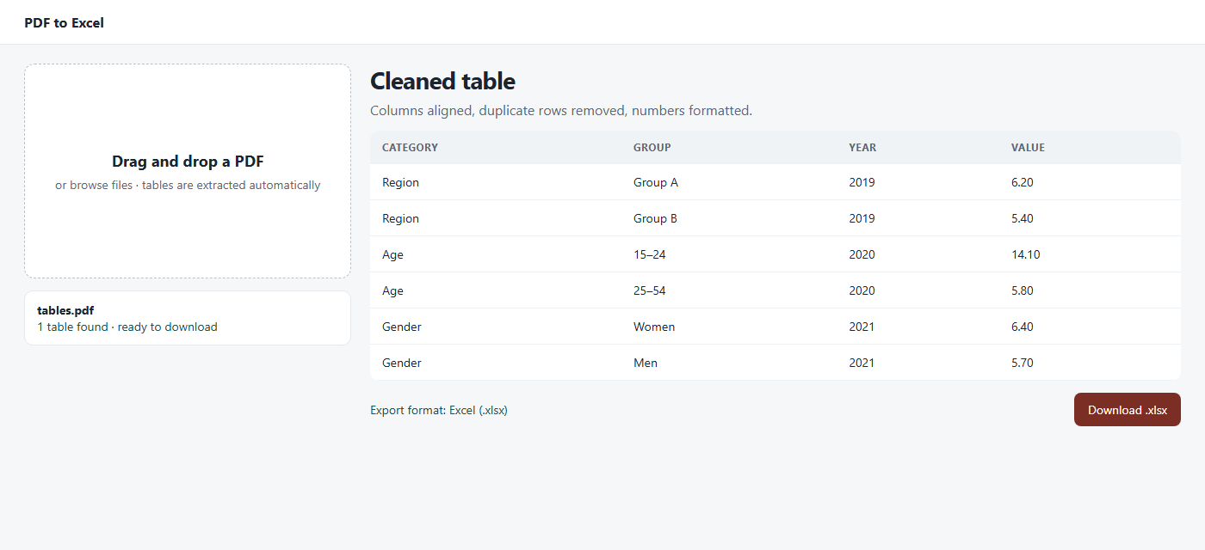Click year 2021 in the Men row
The height and width of the screenshot is (550, 1205).
pos(862,363)
